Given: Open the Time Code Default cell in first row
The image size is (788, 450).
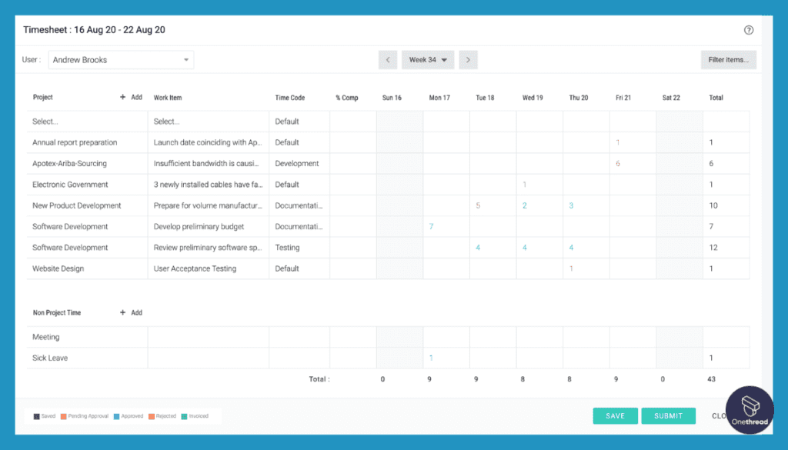Looking at the screenshot, I should point(299,122).
